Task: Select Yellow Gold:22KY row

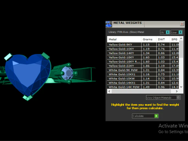Action: click(143, 66)
